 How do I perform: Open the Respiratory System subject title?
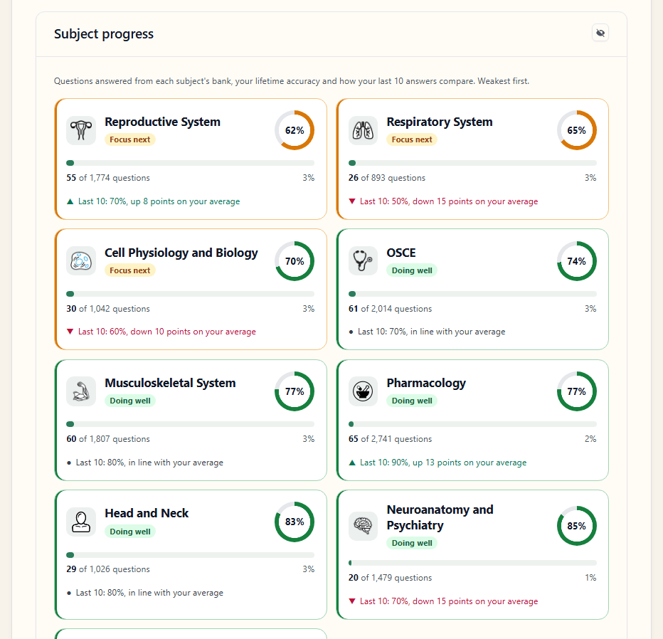[x=440, y=122]
